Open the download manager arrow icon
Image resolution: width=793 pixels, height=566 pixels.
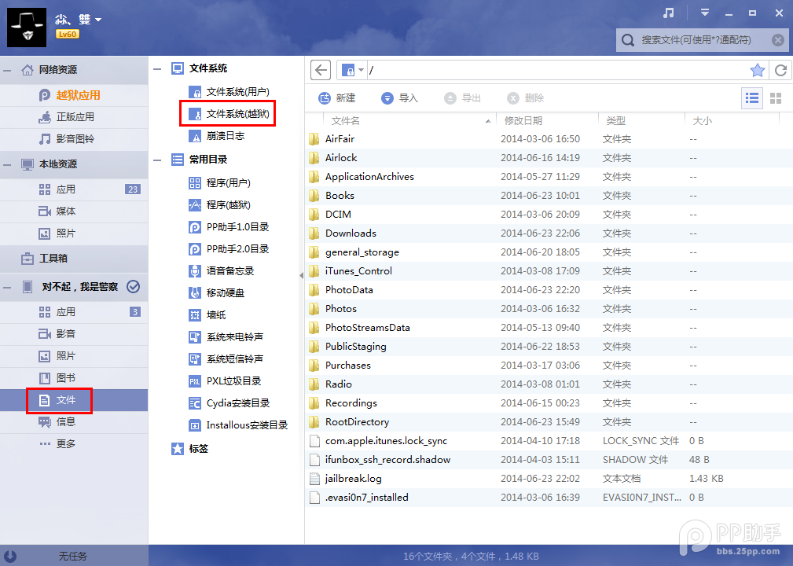pyautogui.click(x=705, y=13)
